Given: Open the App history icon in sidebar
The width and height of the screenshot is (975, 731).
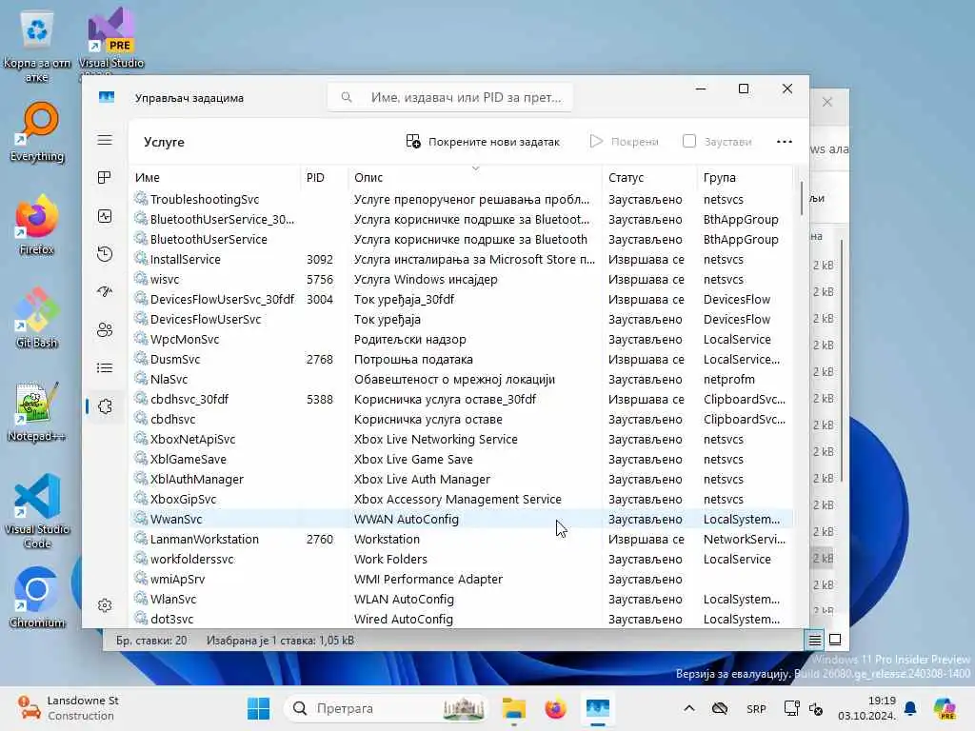Looking at the screenshot, I should pos(105,253).
